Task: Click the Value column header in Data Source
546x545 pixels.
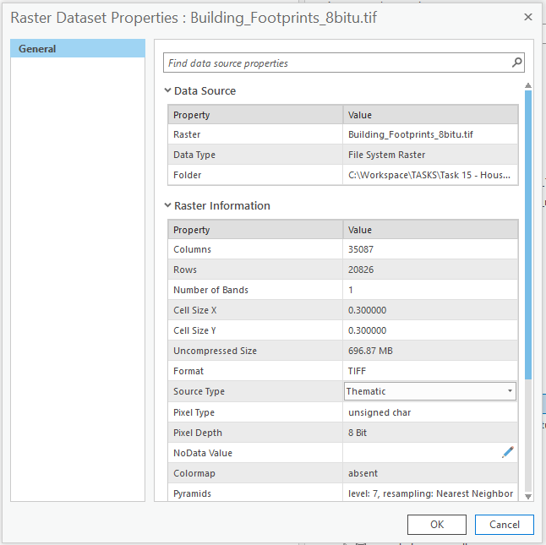Action: tap(430, 115)
